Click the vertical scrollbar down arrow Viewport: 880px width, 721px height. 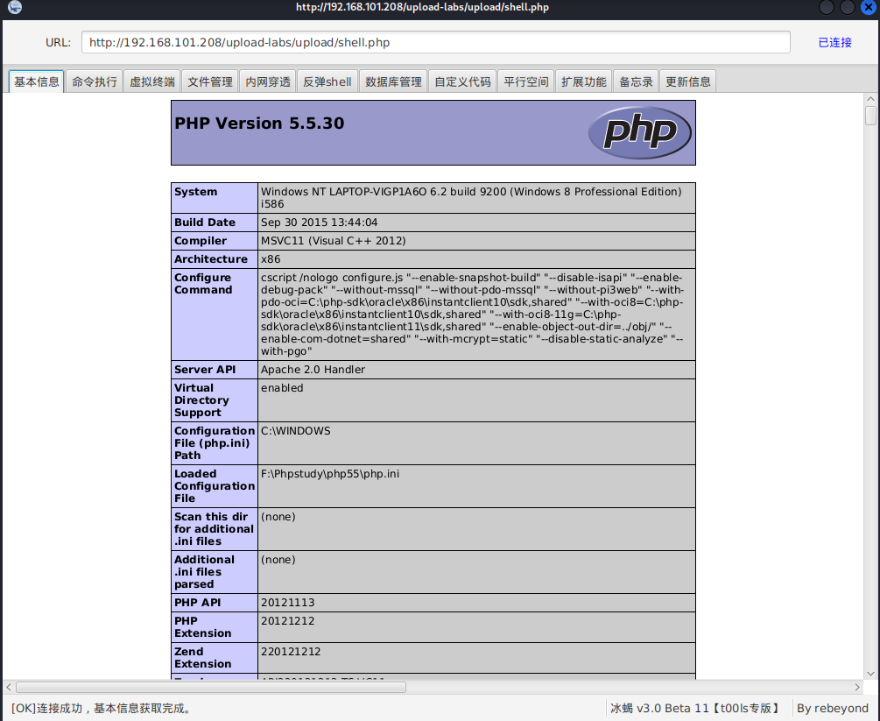click(x=870, y=674)
